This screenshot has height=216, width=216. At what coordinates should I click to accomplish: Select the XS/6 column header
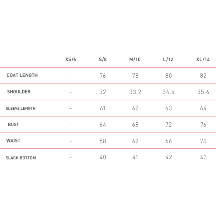(71, 59)
